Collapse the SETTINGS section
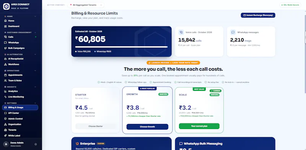 (35, 103)
